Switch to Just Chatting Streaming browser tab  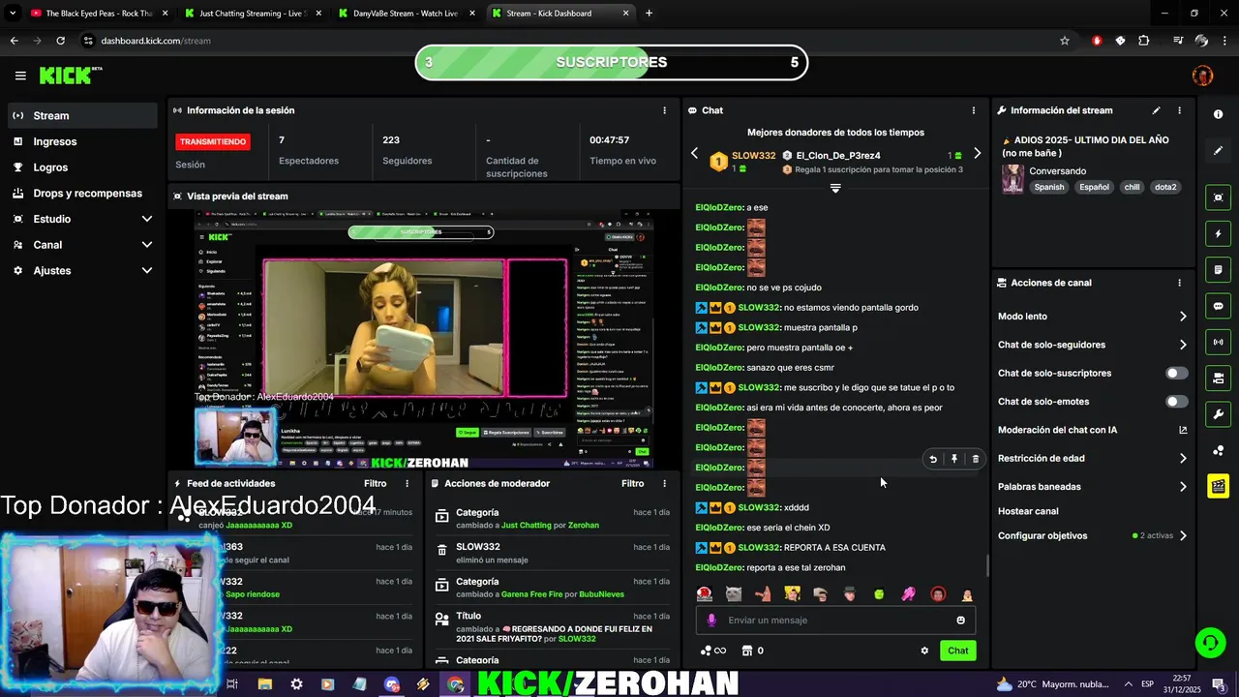[x=252, y=14]
